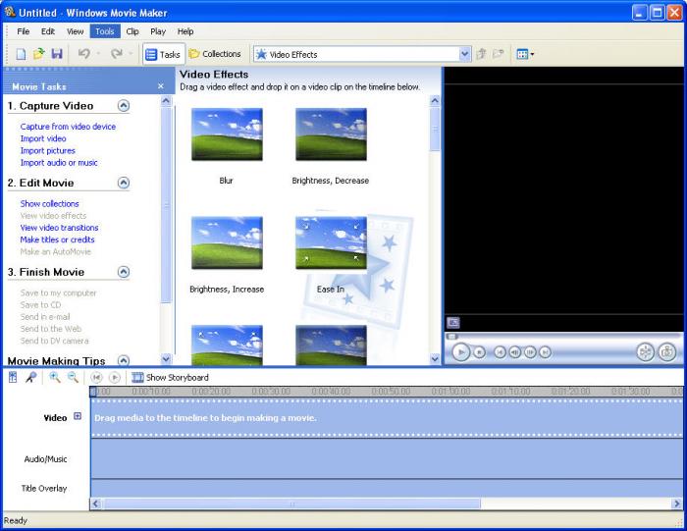687x531 pixels.
Task: Select the Brightness, Increase effect thumbnail
Action: click(227, 243)
